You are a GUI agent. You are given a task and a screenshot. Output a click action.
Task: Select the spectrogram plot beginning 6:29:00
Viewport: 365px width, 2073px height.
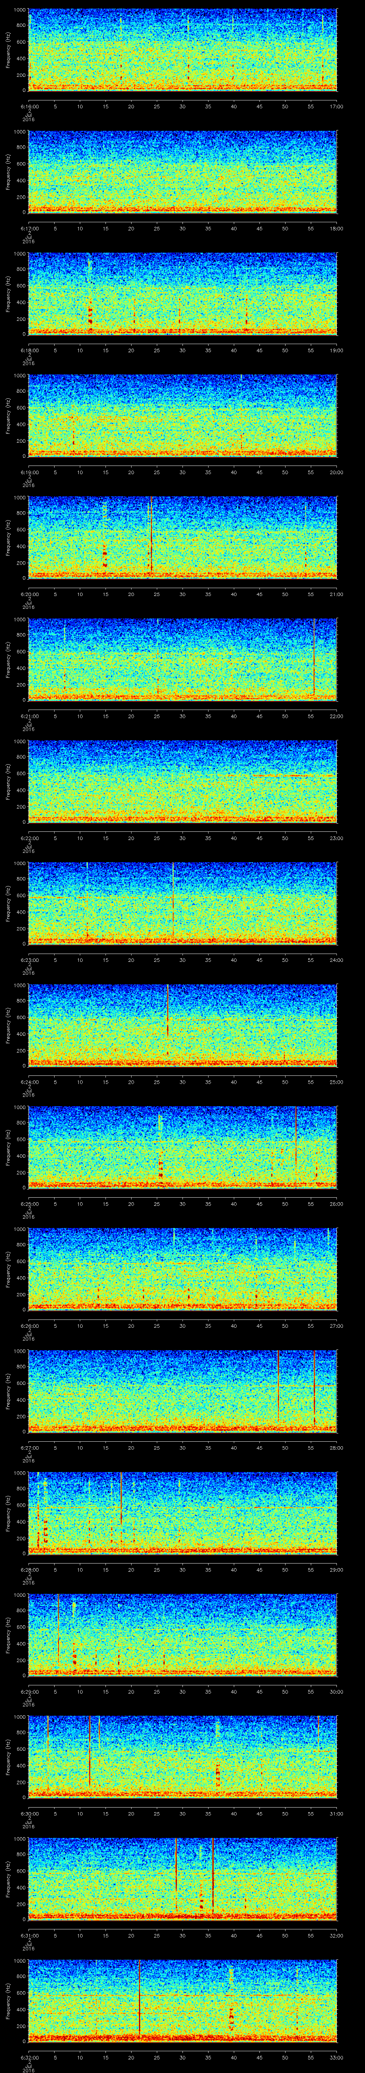[x=182, y=1635]
